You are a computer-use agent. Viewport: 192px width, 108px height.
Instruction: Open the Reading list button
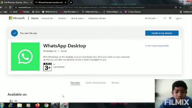186,12
